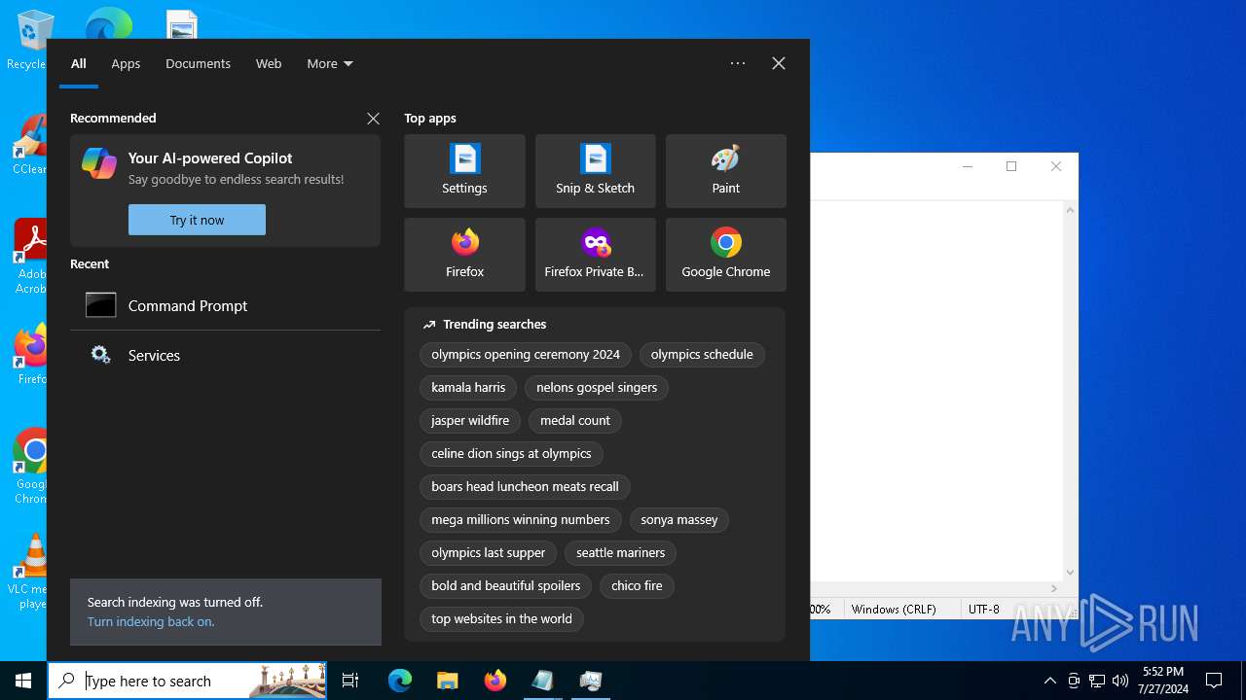The width and height of the screenshot is (1246, 700).
Task: Click the Try it now button
Action: pos(197,220)
